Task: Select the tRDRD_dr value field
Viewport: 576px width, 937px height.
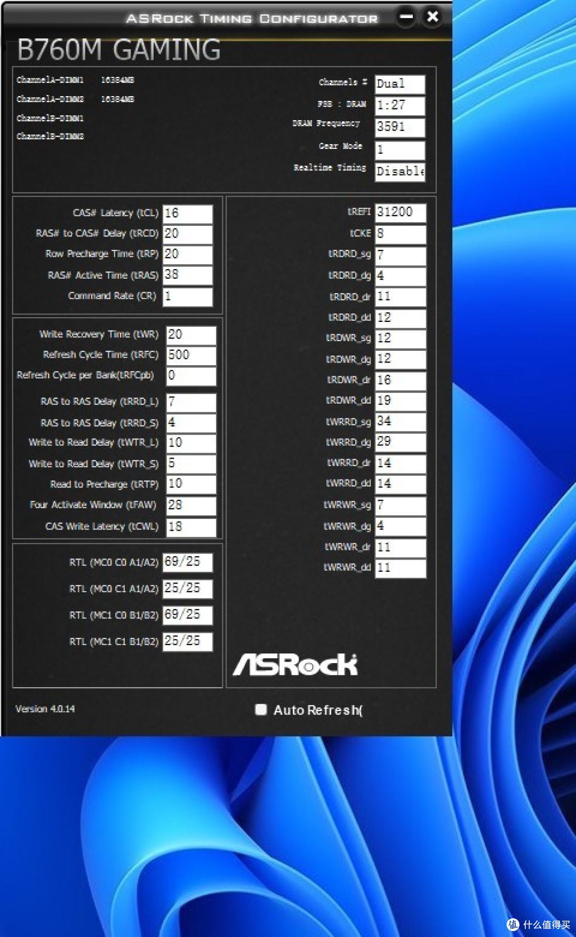Action: pos(401,297)
